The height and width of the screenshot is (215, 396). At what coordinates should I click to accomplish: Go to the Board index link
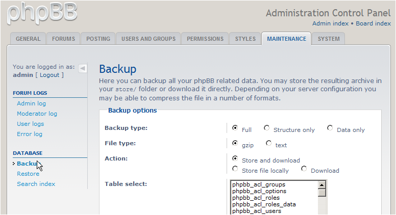(373, 23)
